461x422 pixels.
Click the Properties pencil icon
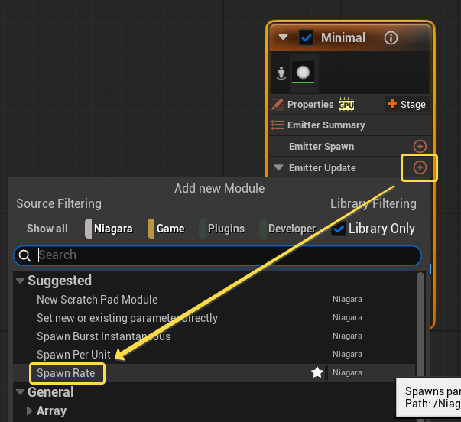point(278,105)
